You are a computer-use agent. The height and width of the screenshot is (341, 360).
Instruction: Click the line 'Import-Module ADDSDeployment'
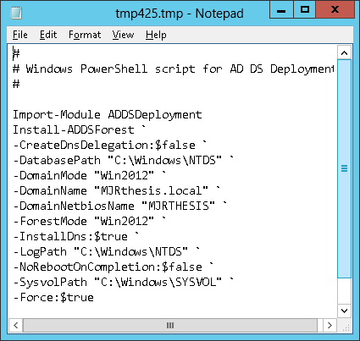coord(108,114)
